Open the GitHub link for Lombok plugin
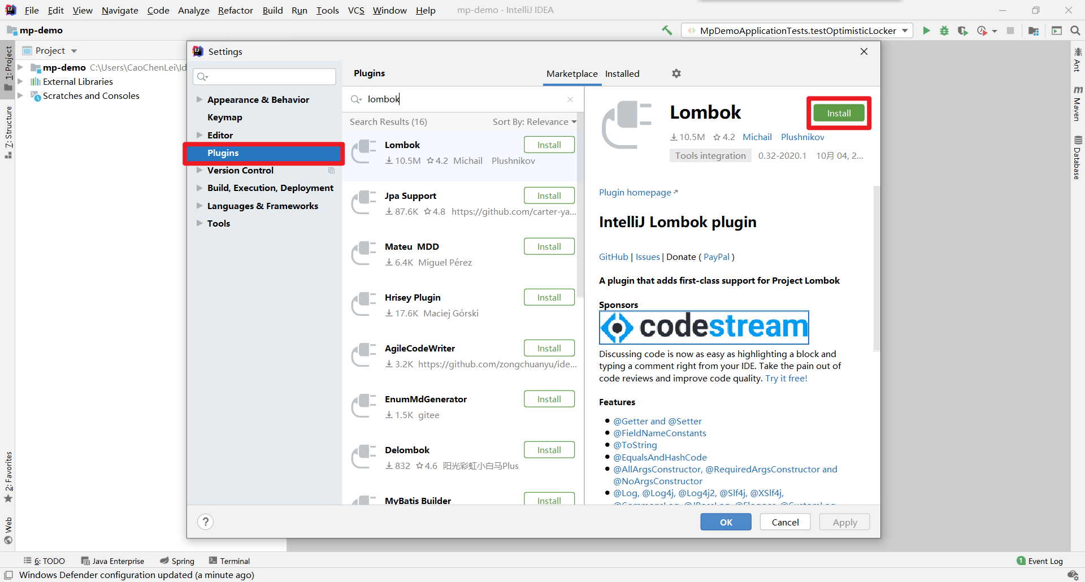This screenshot has height=582, width=1085. (614, 257)
